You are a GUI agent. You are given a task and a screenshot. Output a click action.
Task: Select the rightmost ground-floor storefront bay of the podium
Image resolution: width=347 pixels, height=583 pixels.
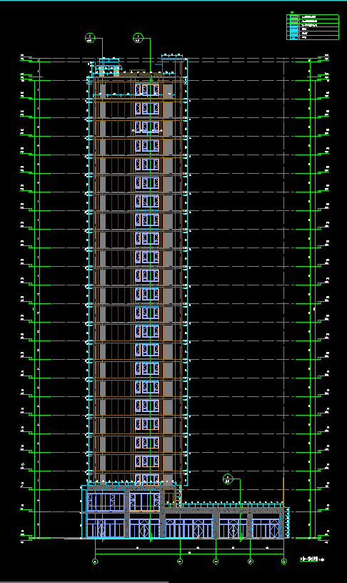coord(266,529)
